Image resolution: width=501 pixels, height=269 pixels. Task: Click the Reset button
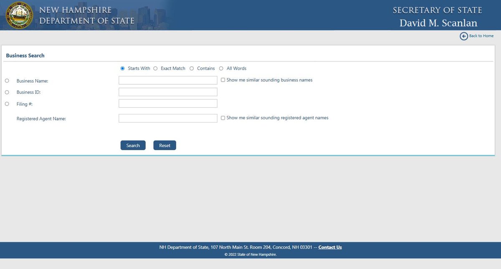(165, 145)
